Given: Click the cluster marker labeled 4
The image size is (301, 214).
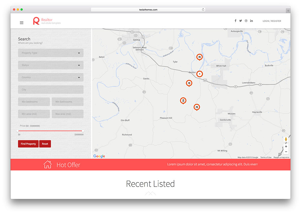Looking at the screenshot, I should click(x=200, y=74).
